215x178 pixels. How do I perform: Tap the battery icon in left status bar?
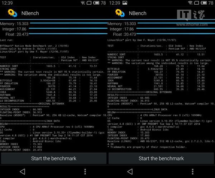point(96,3)
